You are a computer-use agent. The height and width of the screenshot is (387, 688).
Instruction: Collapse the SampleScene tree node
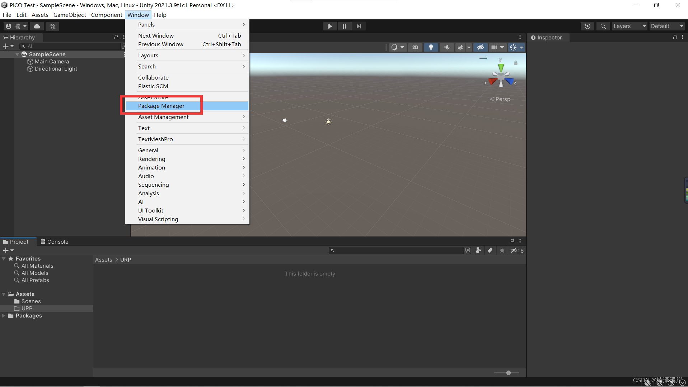click(x=17, y=54)
